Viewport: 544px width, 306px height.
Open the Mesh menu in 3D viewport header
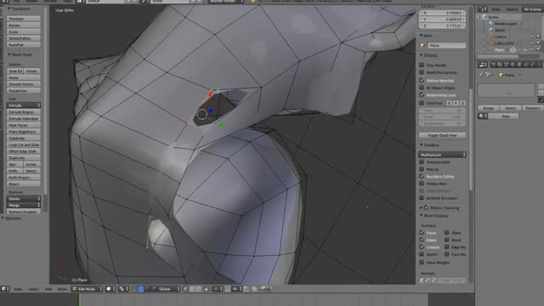(x=62, y=289)
